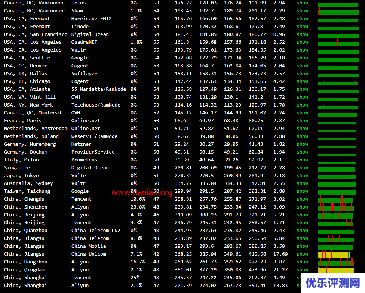Viewport: 365px width, 293px height.
Task: Open show link for Hurricane FMT2
Action: (302, 19)
